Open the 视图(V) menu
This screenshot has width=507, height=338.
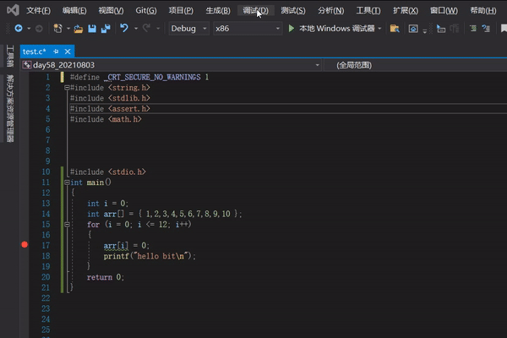tap(111, 11)
